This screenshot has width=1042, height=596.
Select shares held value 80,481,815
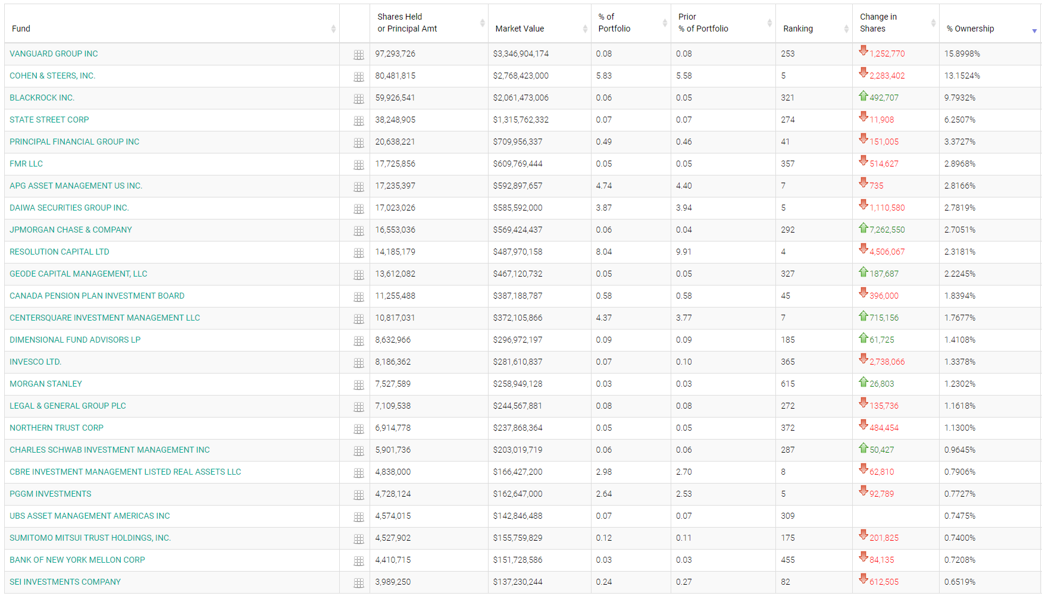pyautogui.click(x=395, y=76)
